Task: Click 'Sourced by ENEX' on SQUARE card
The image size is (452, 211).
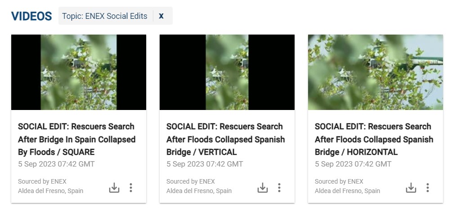Action: [42, 182]
